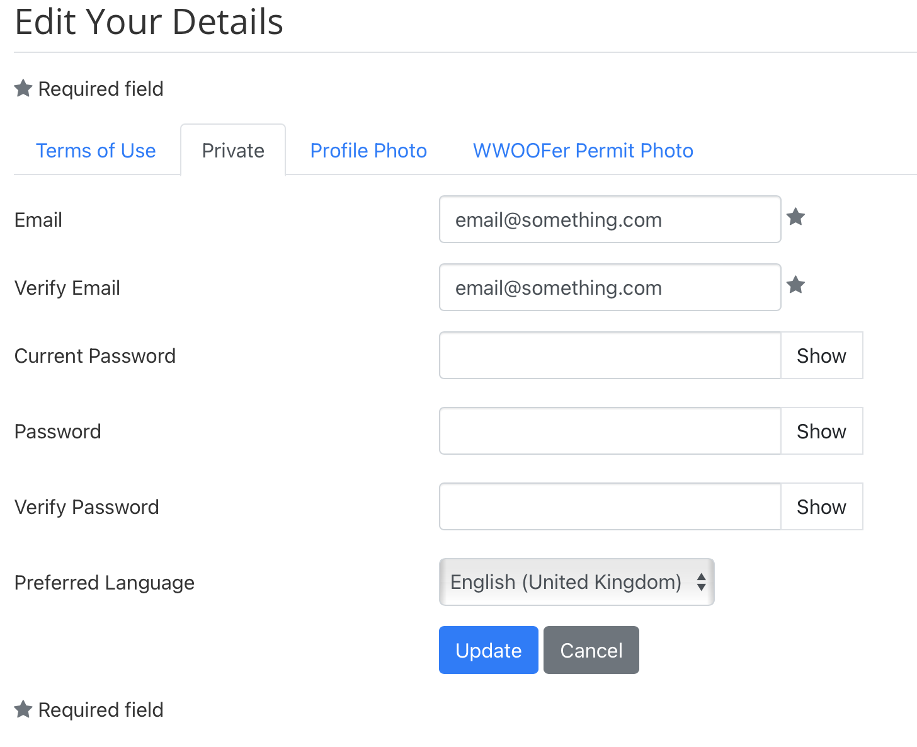
Task: Go to the WWOOFer Permit Photo tab
Action: (583, 151)
